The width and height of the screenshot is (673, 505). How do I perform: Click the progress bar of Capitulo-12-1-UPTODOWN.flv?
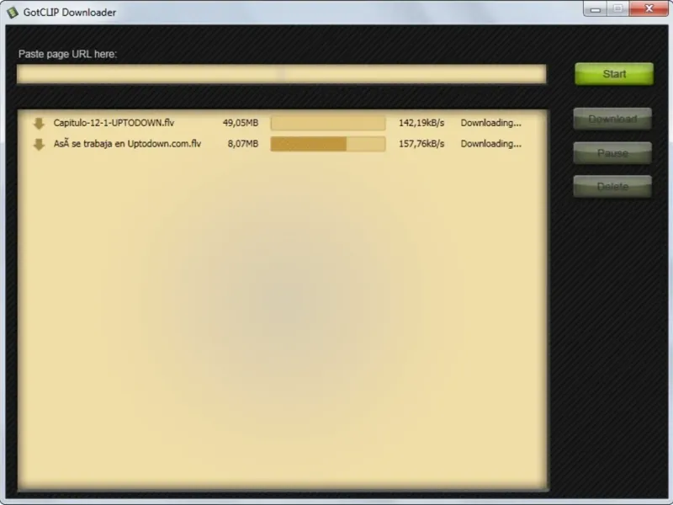point(328,123)
